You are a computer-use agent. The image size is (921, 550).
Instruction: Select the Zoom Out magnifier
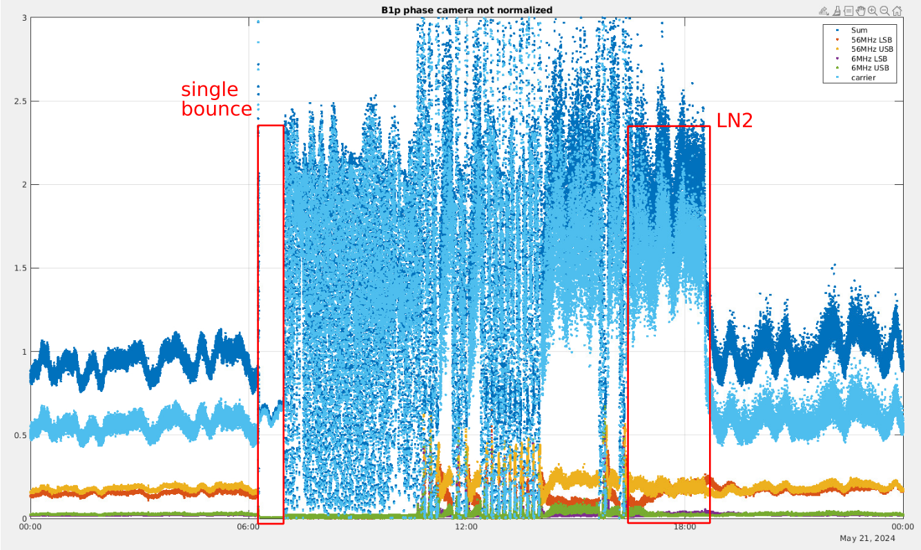pyautogui.click(x=884, y=10)
